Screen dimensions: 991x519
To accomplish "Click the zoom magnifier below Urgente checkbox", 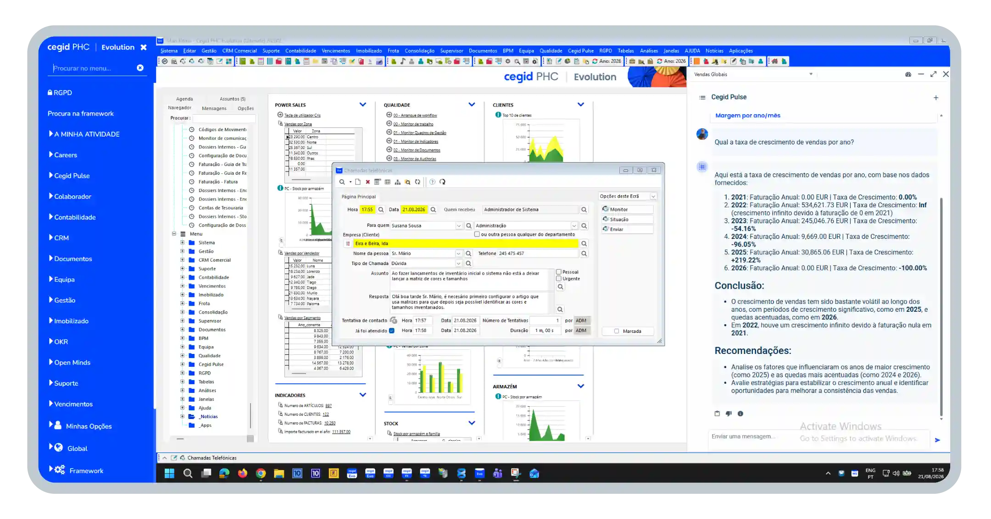I will coord(560,287).
